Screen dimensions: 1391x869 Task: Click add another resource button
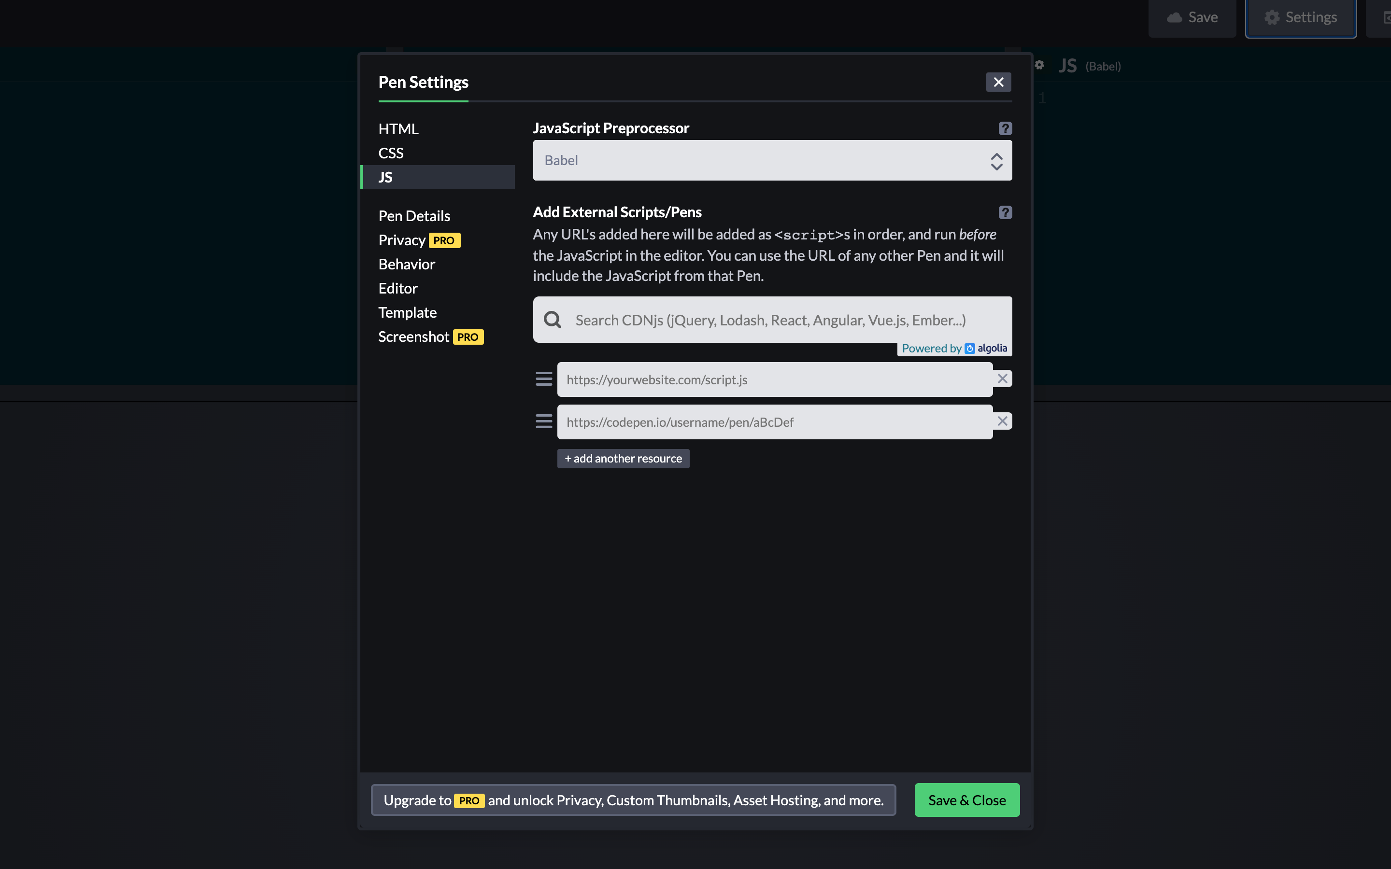(623, 458)
